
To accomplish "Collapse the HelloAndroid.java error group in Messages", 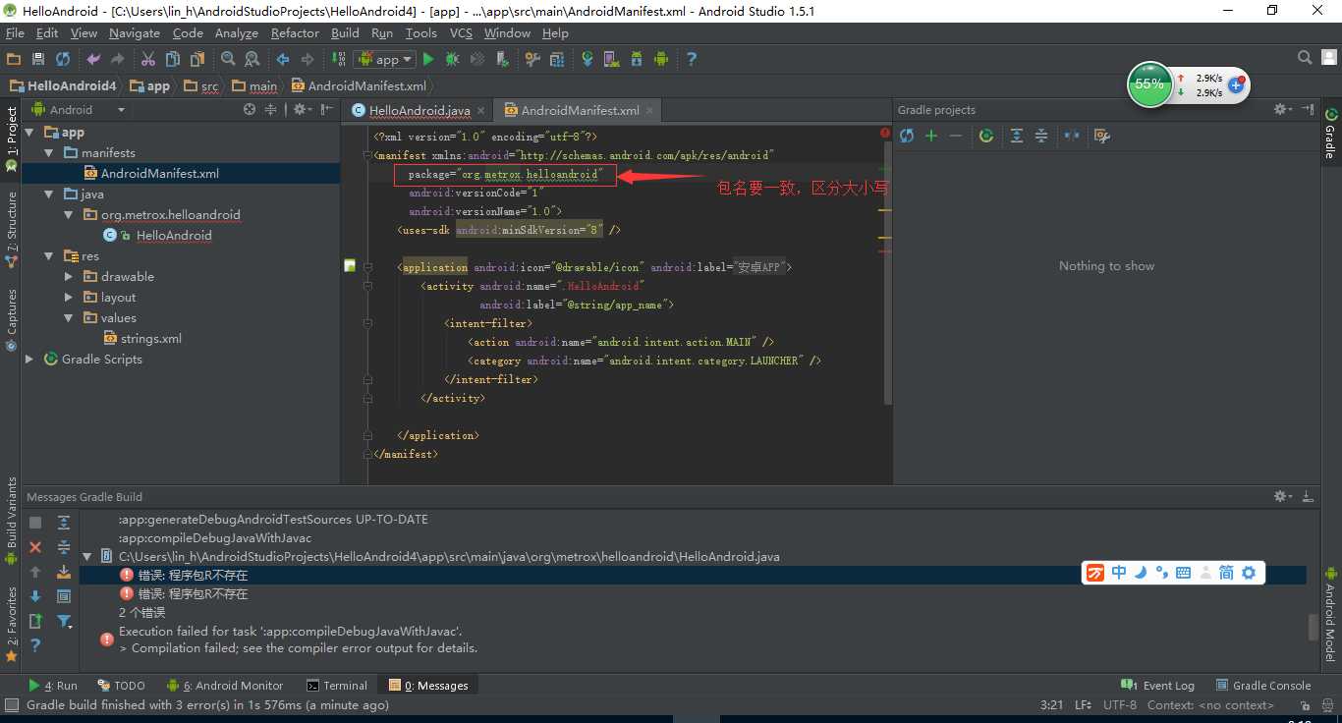I will (x=87, y=557).
